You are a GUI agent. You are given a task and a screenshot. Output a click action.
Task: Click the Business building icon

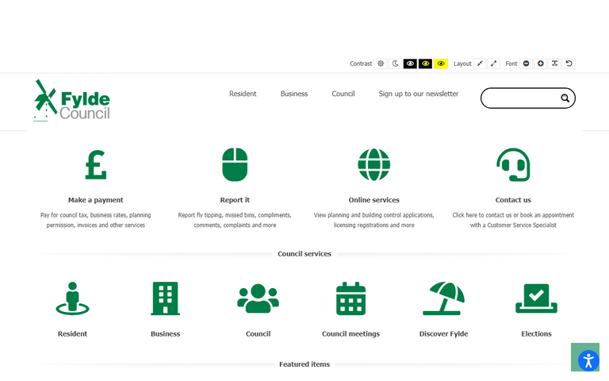(165, 298)
